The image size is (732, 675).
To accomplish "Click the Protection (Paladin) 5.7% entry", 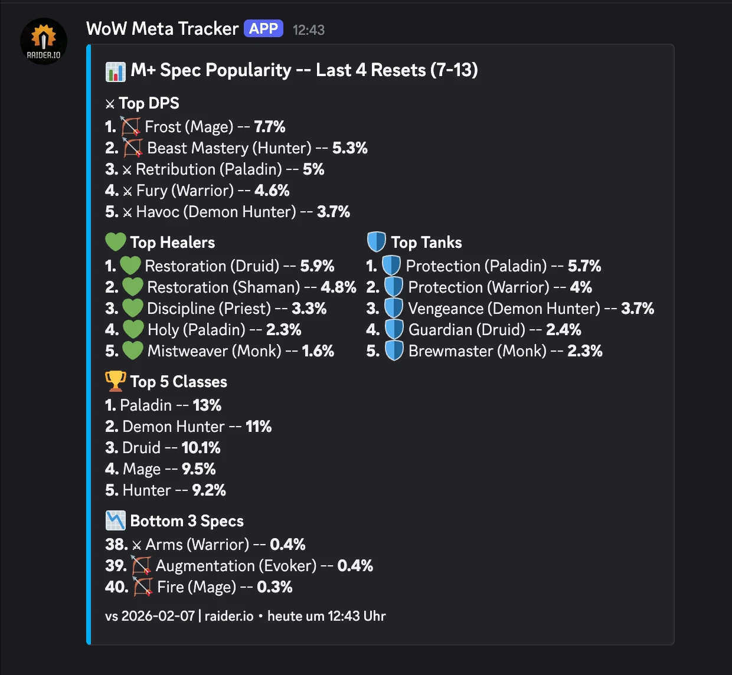I will pos(503,266).
